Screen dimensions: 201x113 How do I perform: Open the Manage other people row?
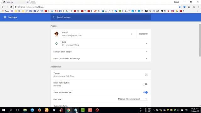[x=100, y=52]
